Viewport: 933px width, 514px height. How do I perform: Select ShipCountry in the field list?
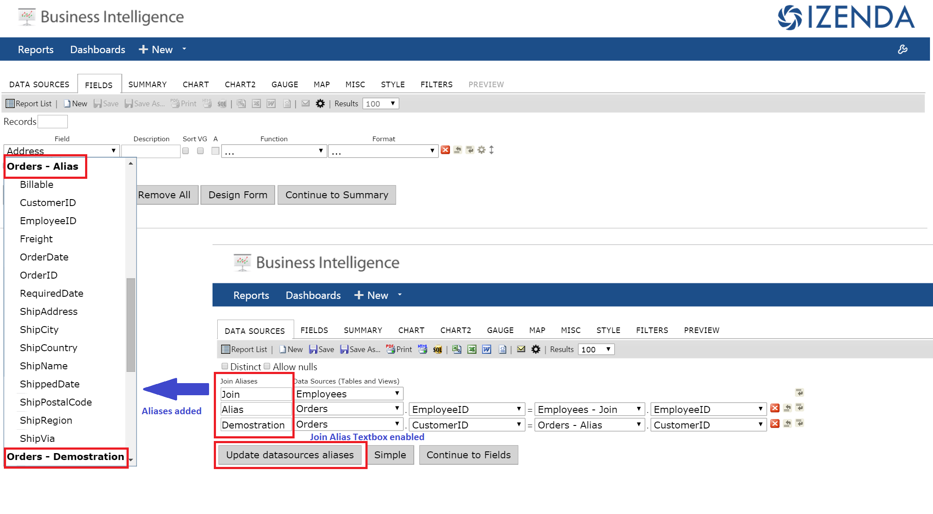pos(48,348)
